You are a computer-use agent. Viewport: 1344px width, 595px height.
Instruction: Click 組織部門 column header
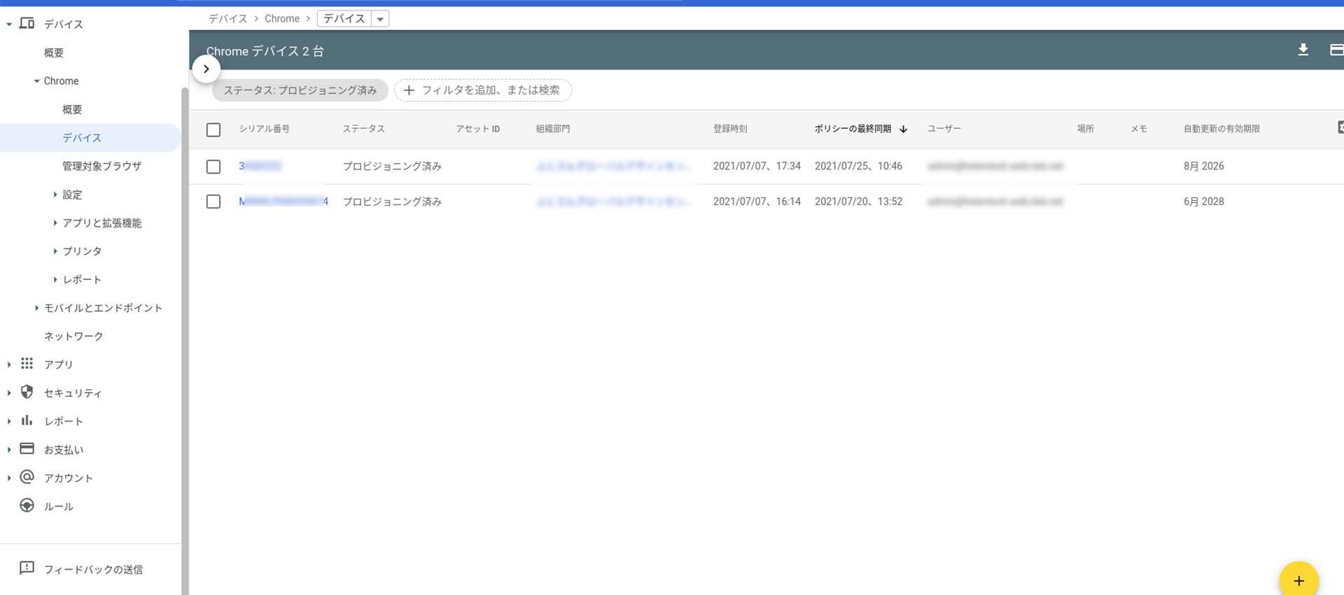(553, 129)
